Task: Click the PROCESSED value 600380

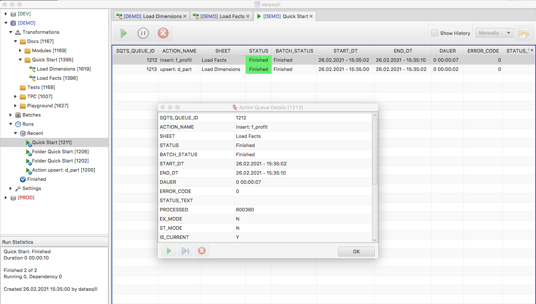Action: 245,210
